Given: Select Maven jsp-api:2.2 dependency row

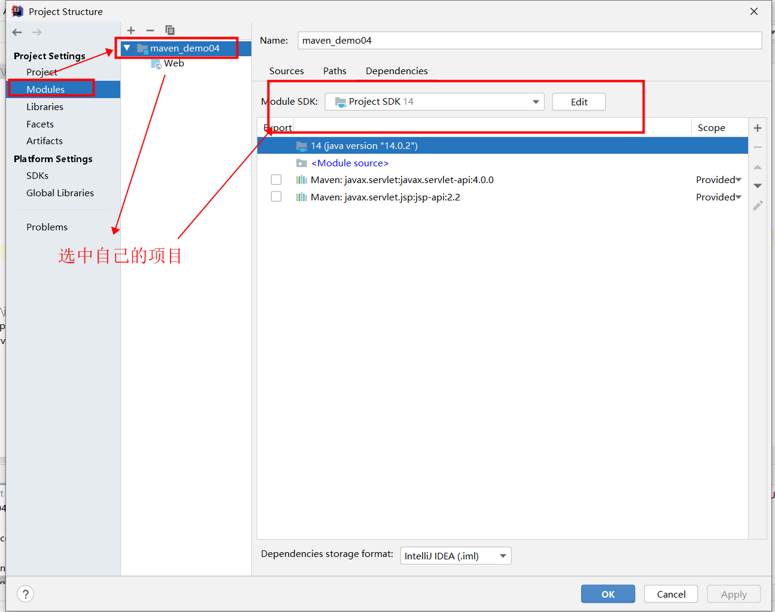Looking at the screenshot, I should click(503, 197).
